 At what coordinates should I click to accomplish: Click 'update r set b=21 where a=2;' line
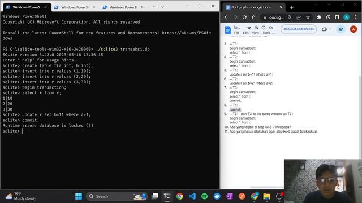click(x=251, y=83)
